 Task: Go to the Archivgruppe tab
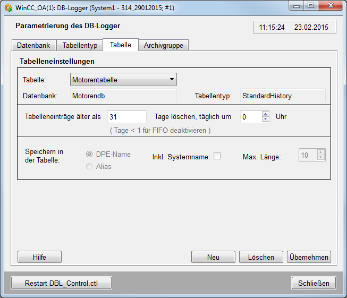tap(164, 45)
